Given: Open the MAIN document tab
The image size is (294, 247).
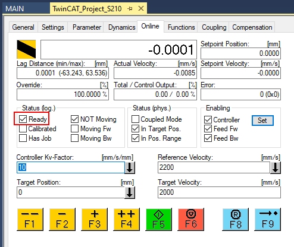Looking at the screenshot, I should pos(15,9).
